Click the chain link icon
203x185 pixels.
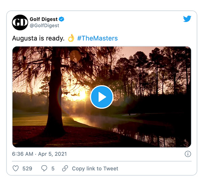[x=65, y=168]
